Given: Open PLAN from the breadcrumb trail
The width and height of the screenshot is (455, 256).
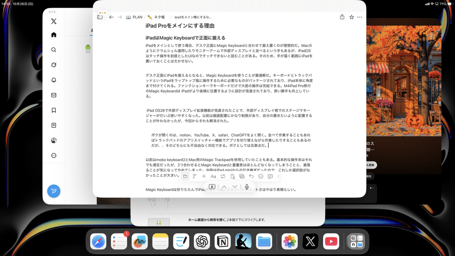Looking at the screenshot, I should point(135,17).
